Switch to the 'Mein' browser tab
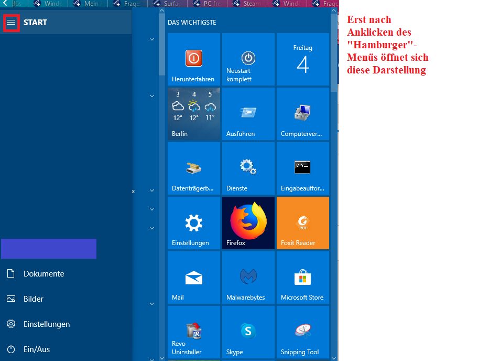This screenshot has height=361, width=479. click(88, 4)
